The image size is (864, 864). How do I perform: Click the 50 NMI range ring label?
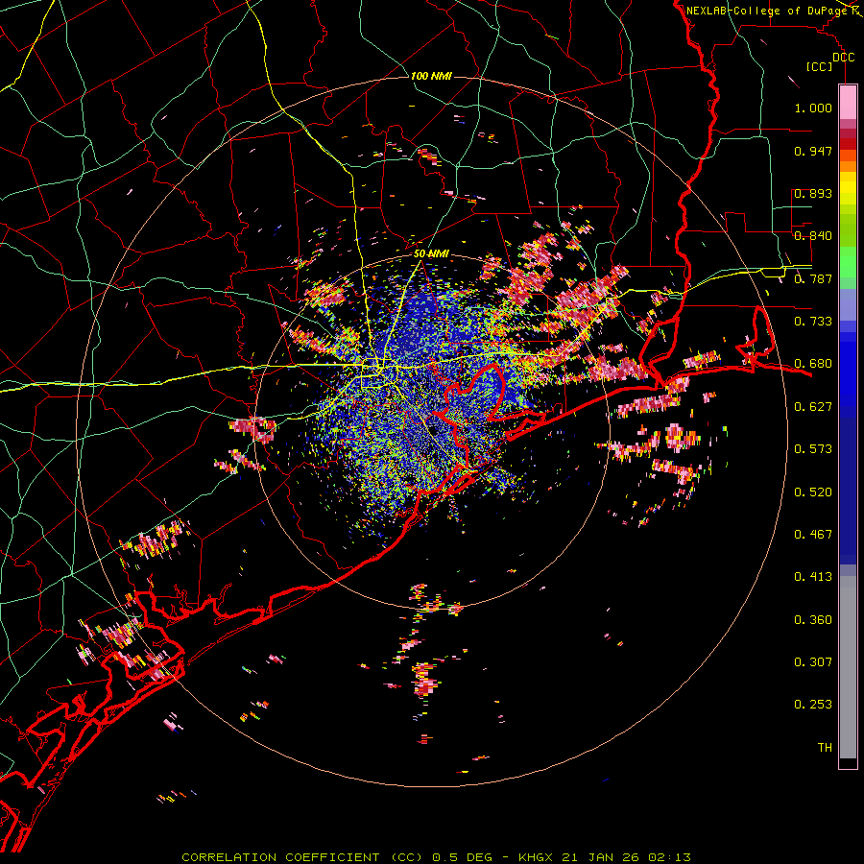click(431, 254)
